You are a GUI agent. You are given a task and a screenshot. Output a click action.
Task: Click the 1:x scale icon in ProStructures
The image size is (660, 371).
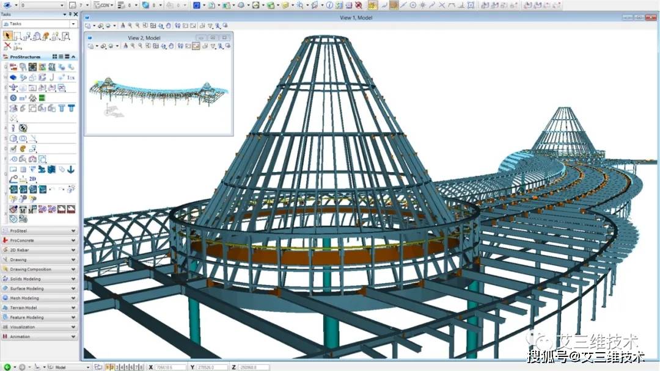[71, 77]
